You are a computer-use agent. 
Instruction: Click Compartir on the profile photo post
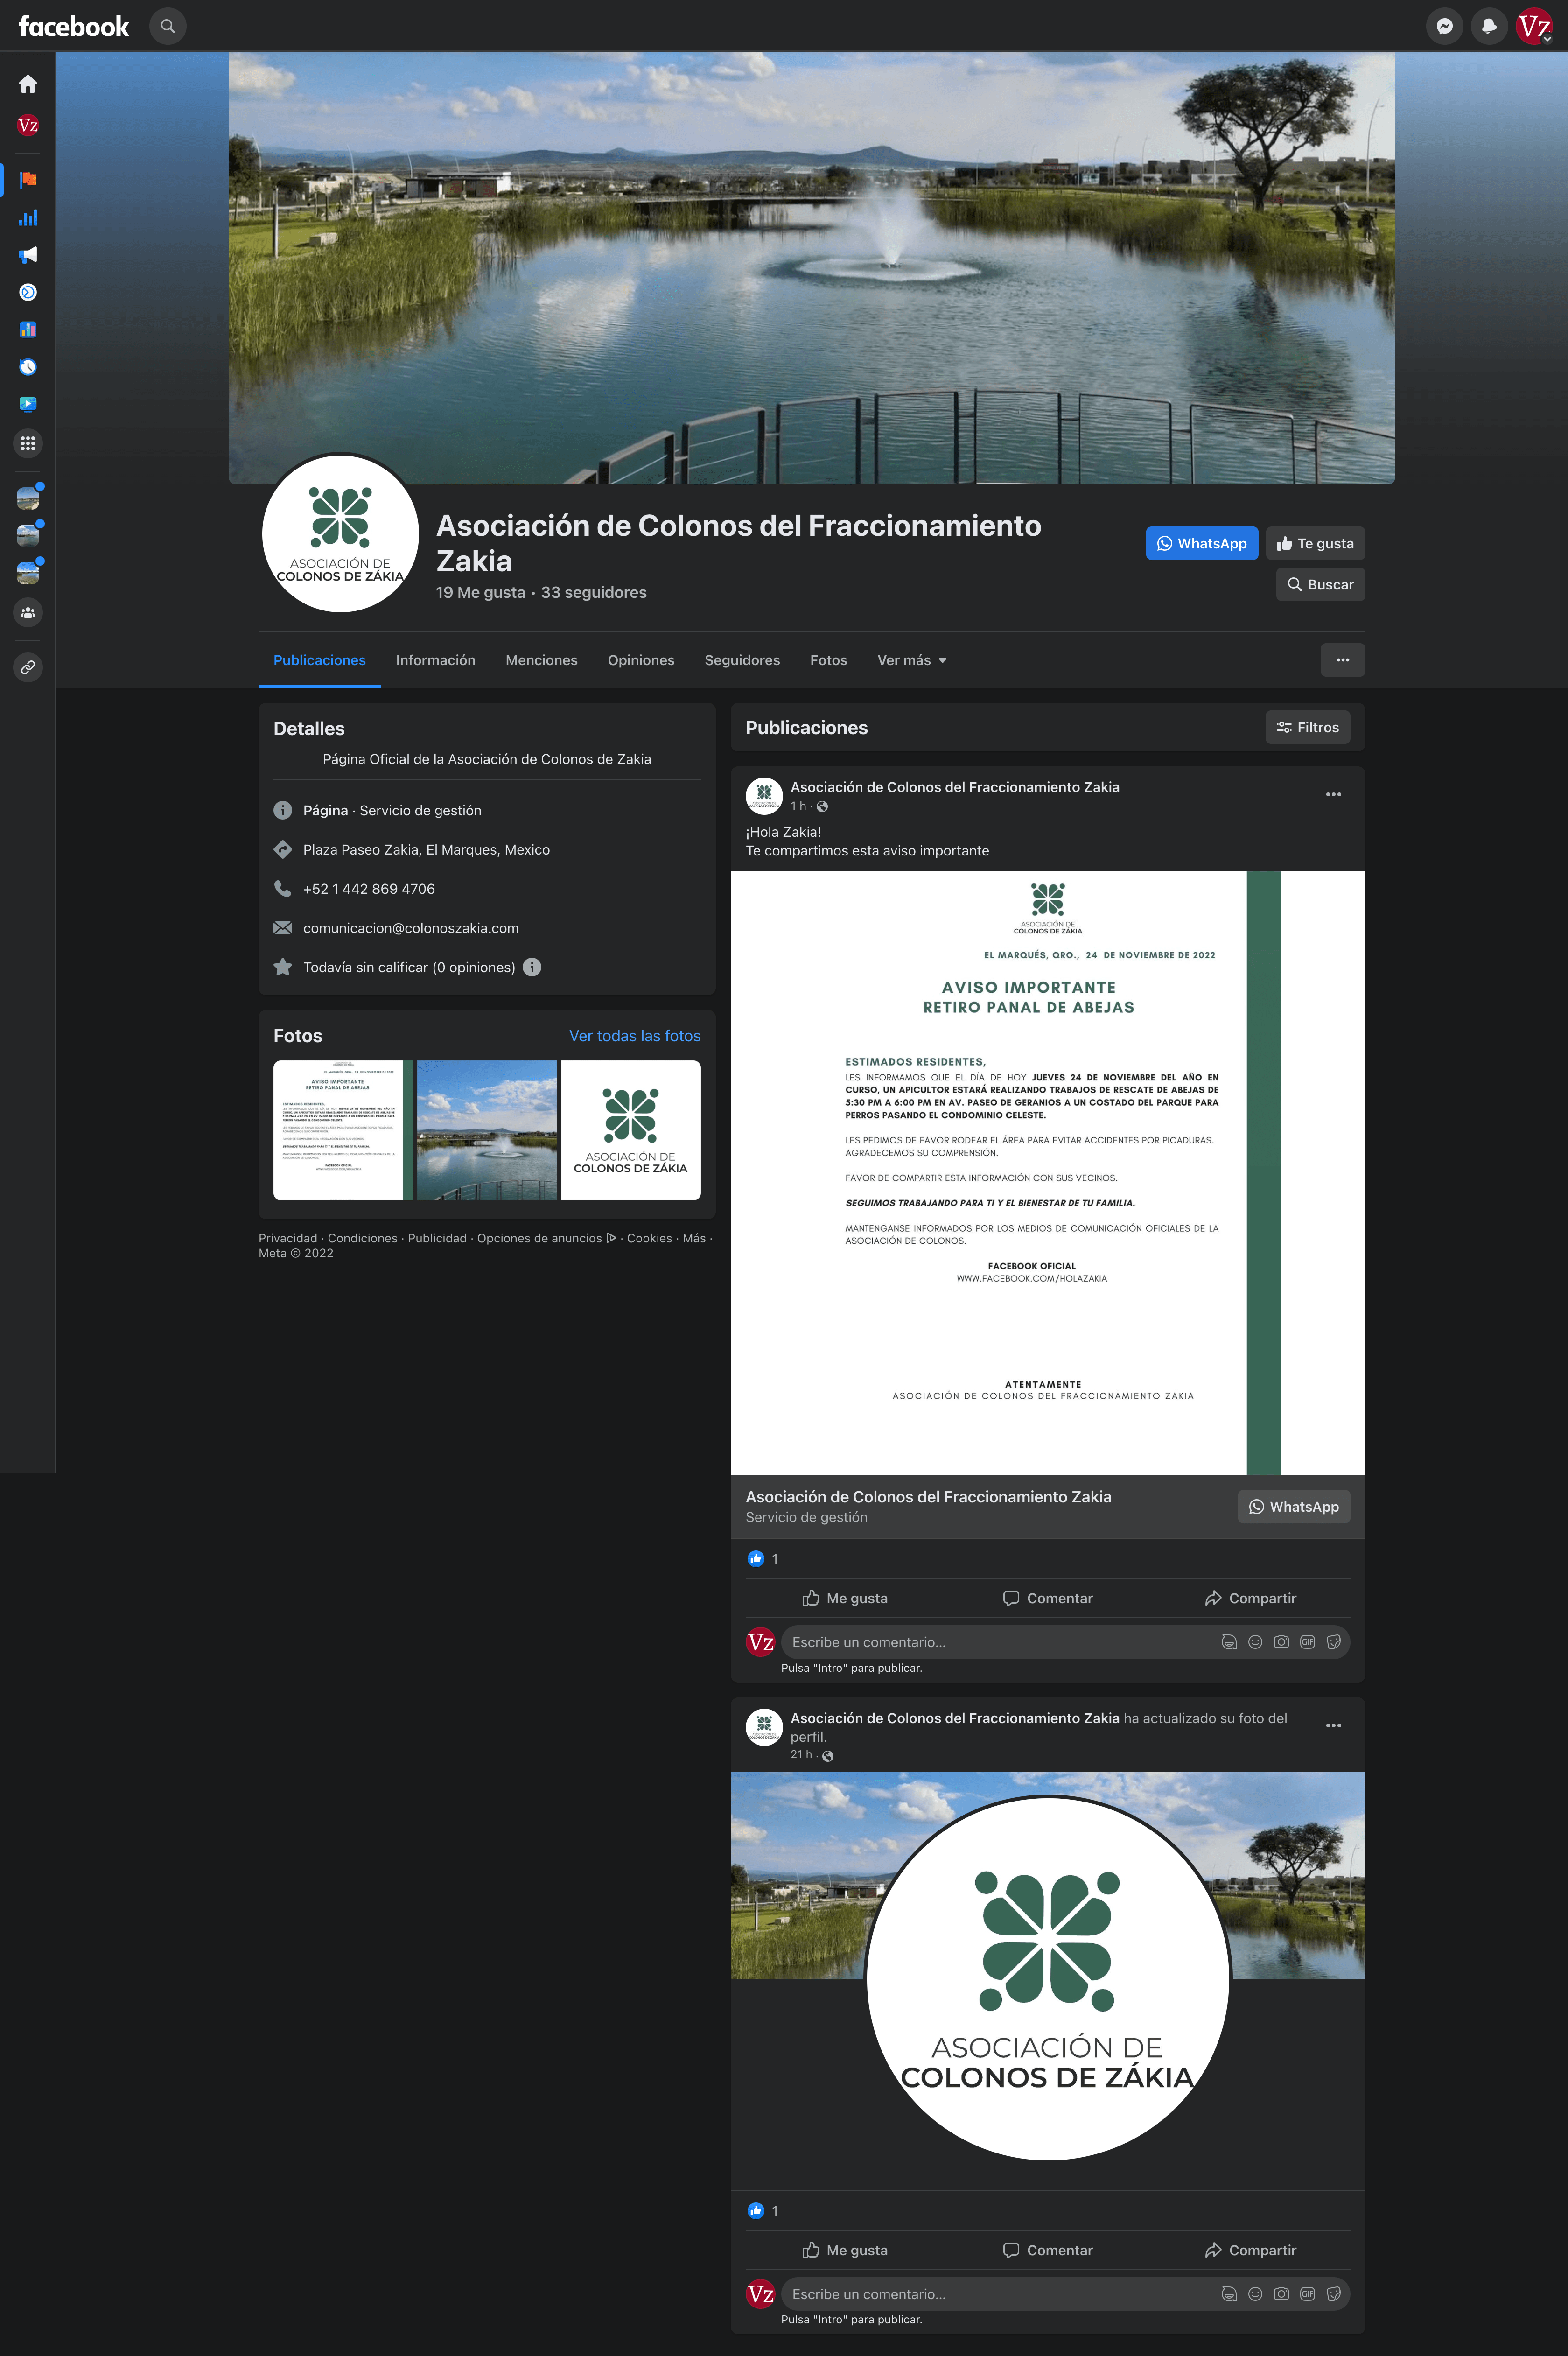1250,2250
